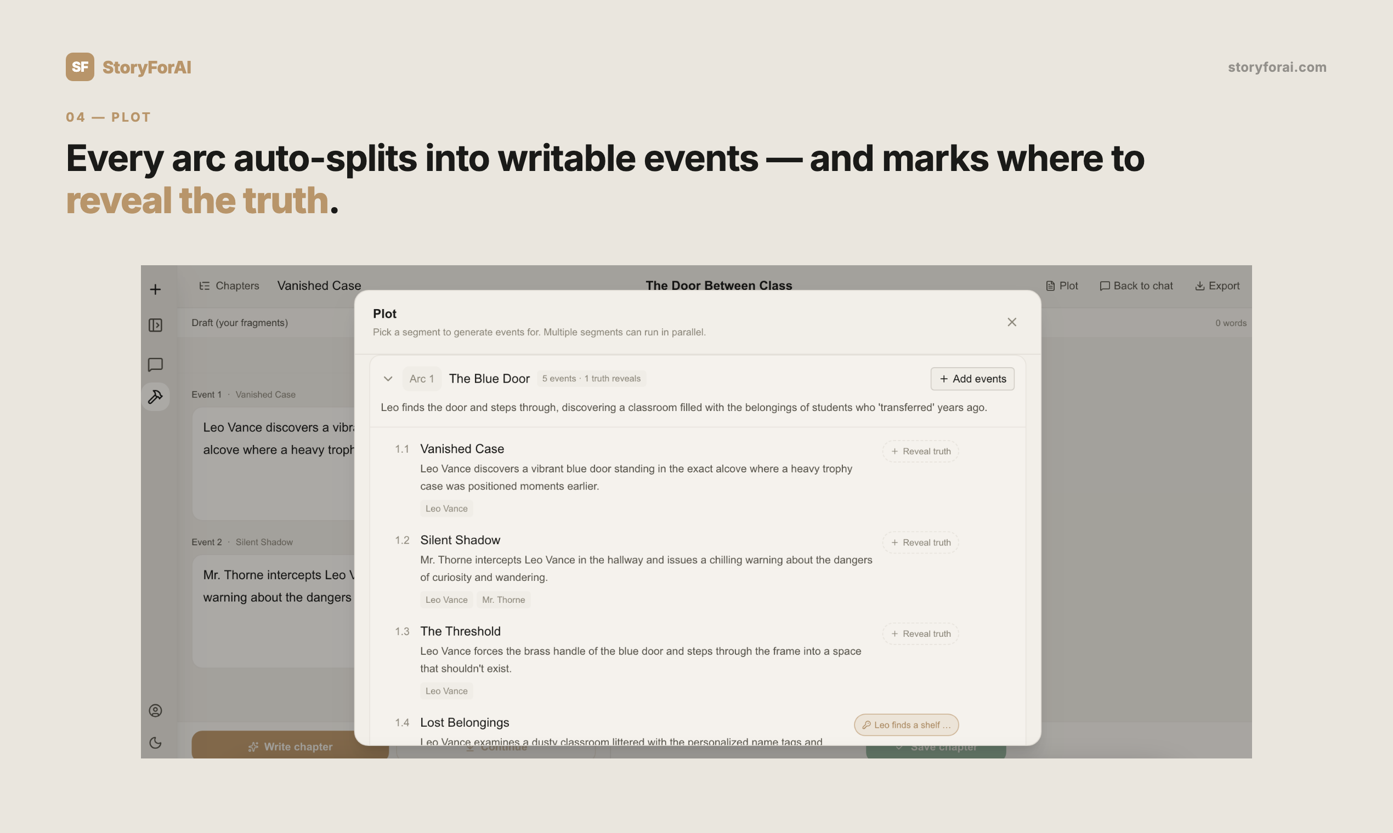Toggle dark mode moon icon

[156, 743]
